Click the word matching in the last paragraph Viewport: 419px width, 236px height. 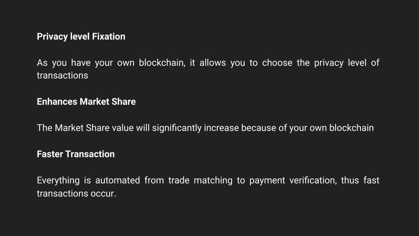coord(213,181)
